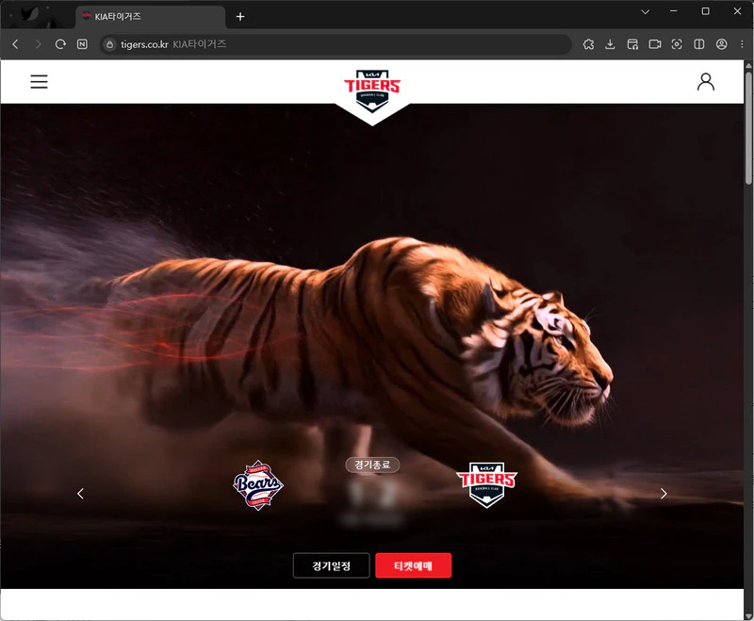Click the video camera toolbar icon
Viewport: 754px width, 621px height.
click(654, 44)
